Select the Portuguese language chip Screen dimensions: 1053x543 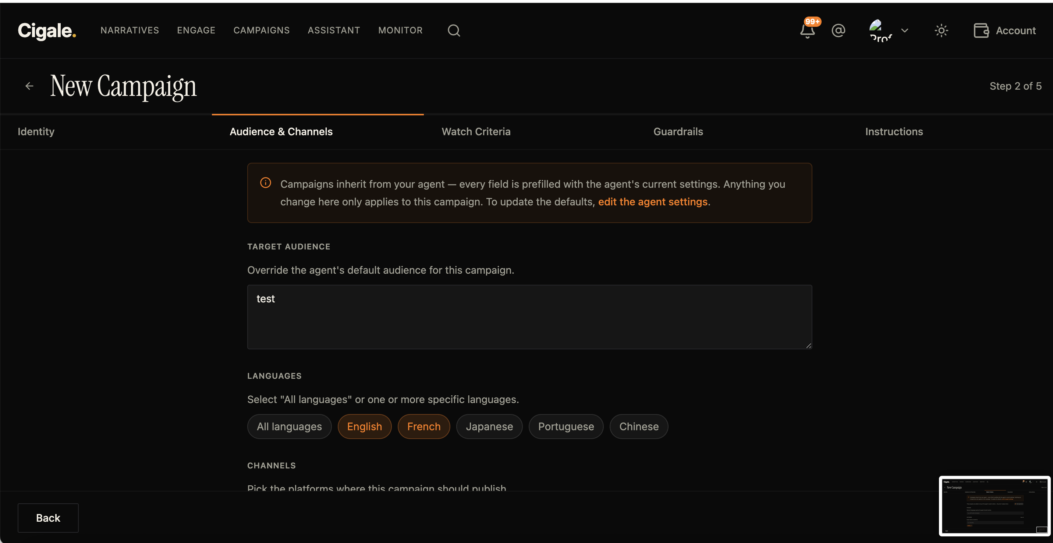coord(566,426)
